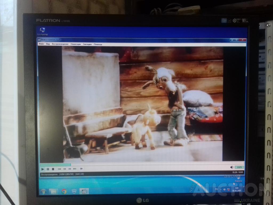The image size is (273, 205).
Task: Click inside the playing video area
Action: point(143,104)
